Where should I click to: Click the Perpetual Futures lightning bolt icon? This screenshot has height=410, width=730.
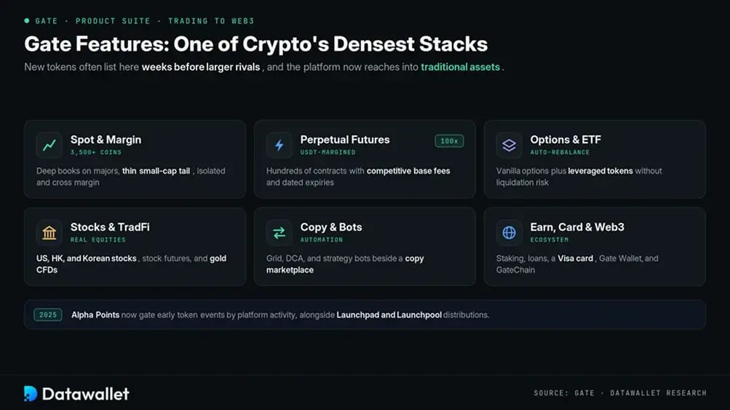[x=279, y=145]
